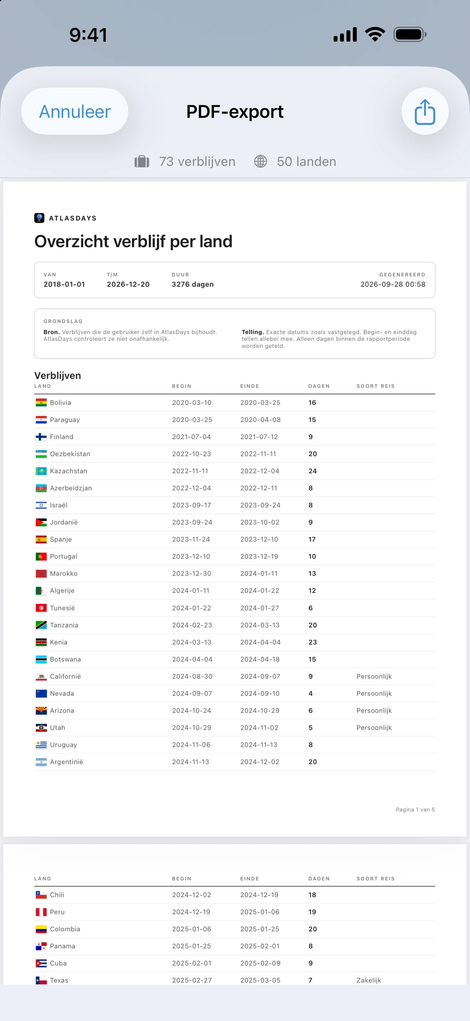Tap the share icon button
The image size is (470, 1021).
point(425,111)
